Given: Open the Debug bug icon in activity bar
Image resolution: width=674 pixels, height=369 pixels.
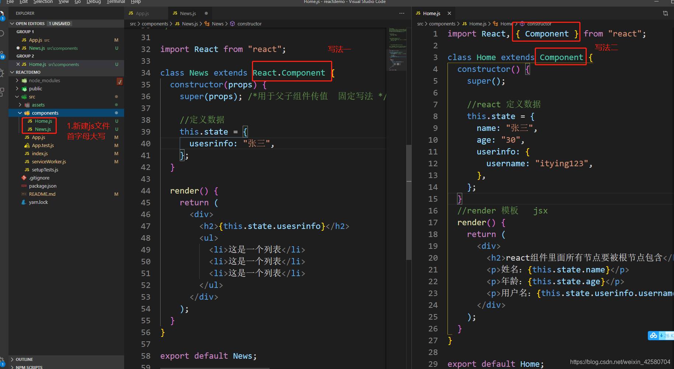Looking at the screenshot, I should (2, 73).
